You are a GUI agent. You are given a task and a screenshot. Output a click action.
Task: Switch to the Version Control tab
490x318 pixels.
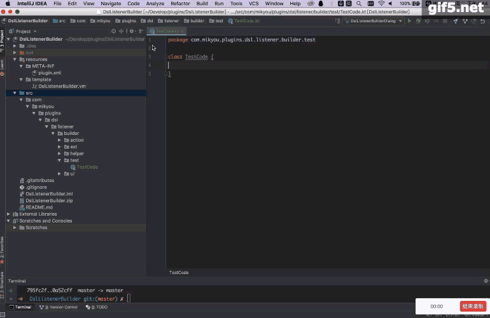click(x=58, y=307)
